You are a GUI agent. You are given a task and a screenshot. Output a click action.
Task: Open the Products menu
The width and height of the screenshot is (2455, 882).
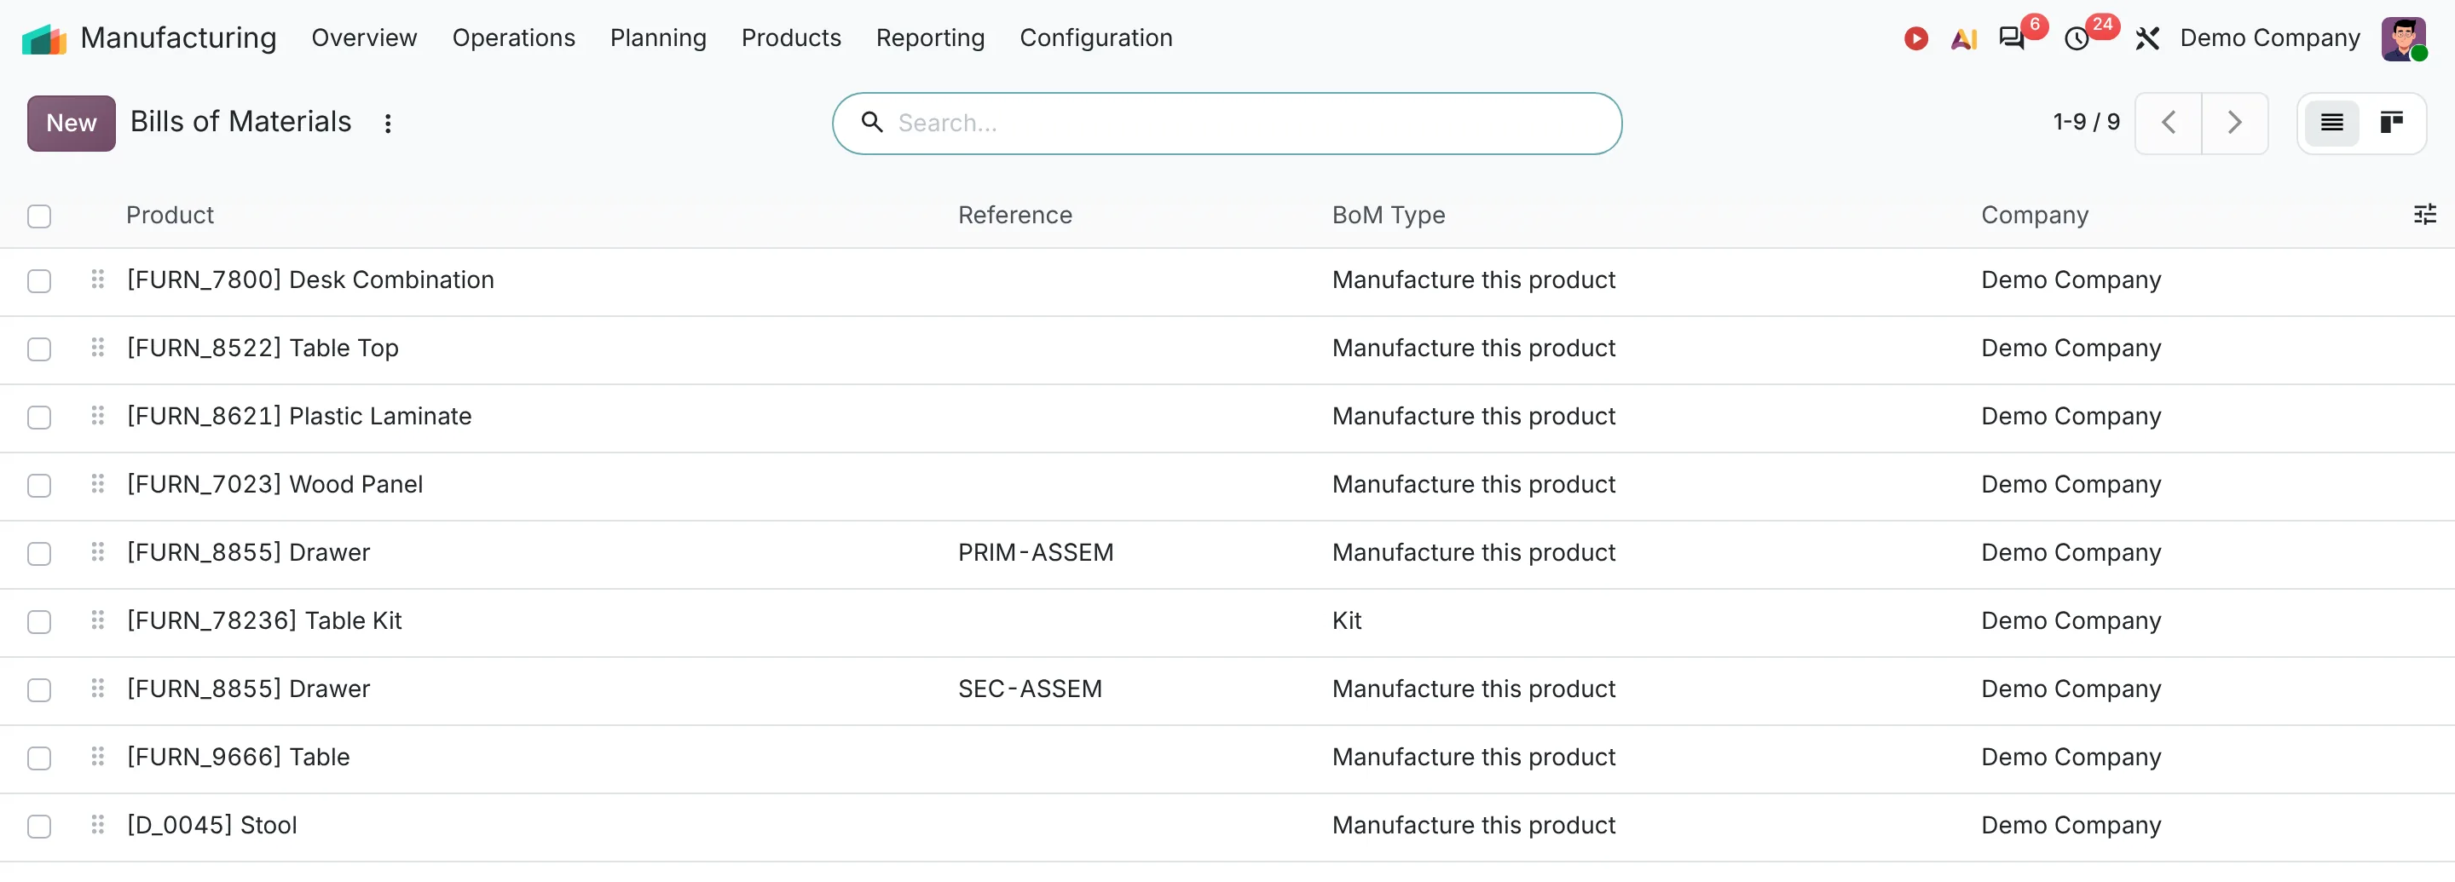[x=791, y=38]
